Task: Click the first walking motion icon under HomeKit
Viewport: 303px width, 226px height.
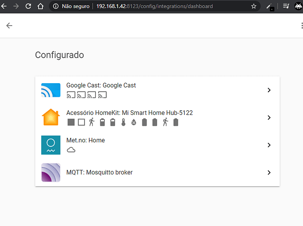Action: tap(92, 122)
